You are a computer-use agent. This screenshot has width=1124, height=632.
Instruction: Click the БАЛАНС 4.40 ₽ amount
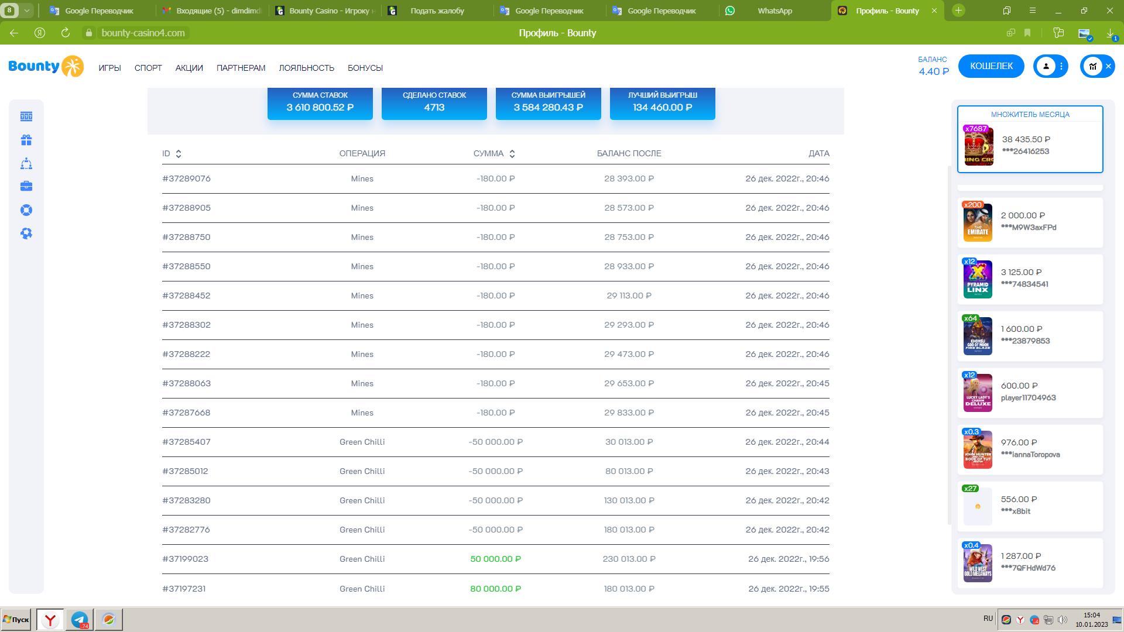934,71
